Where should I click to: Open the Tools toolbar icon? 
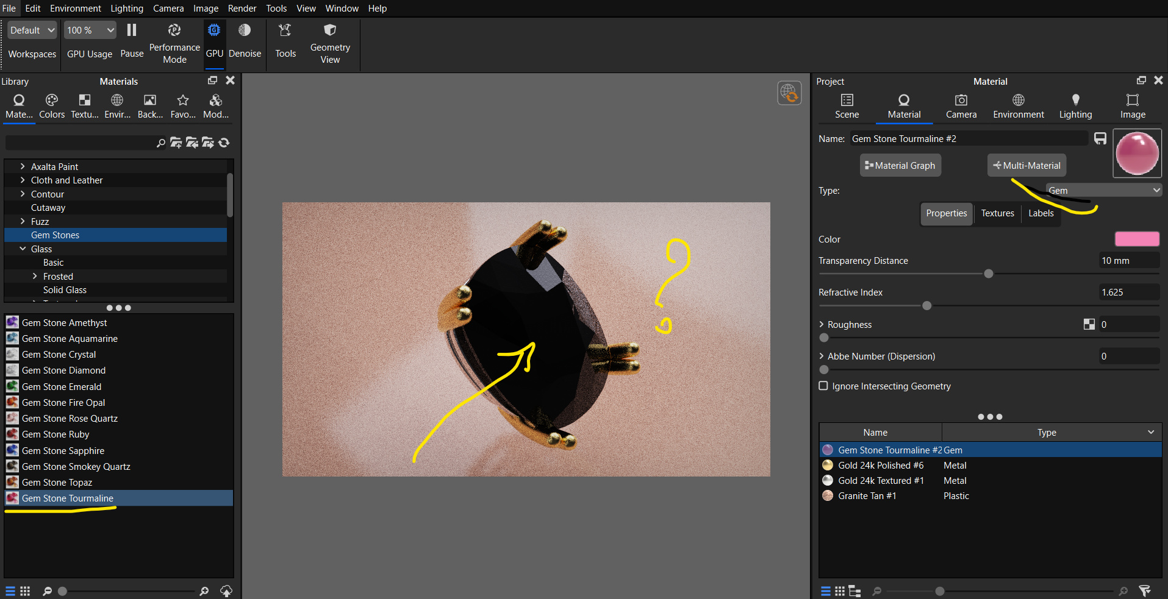pyautogui.click(x=285, y=40)
